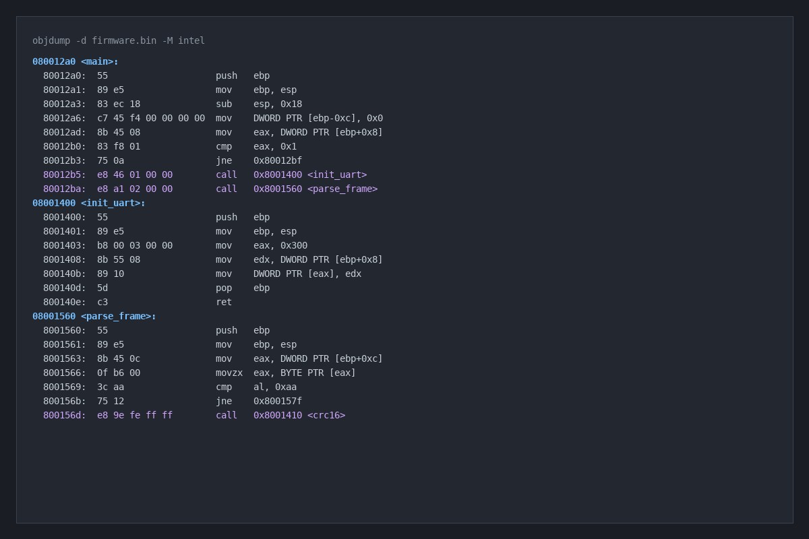Click the init_uart function header
The width and height of the screenshot is (809, 539).
click(89, 203)
